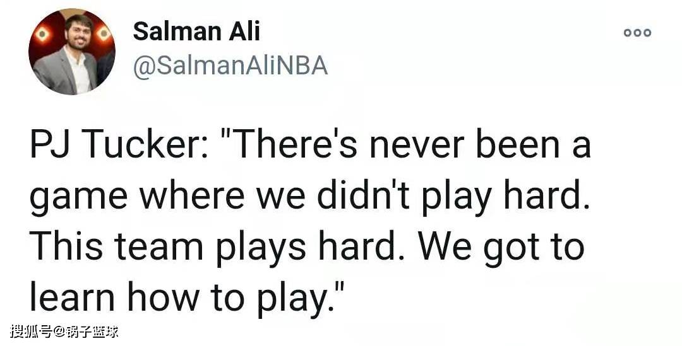Open the Salman Ali display name
The height and width of the screenshot is (346, 682).
click(x=196, y=32)
